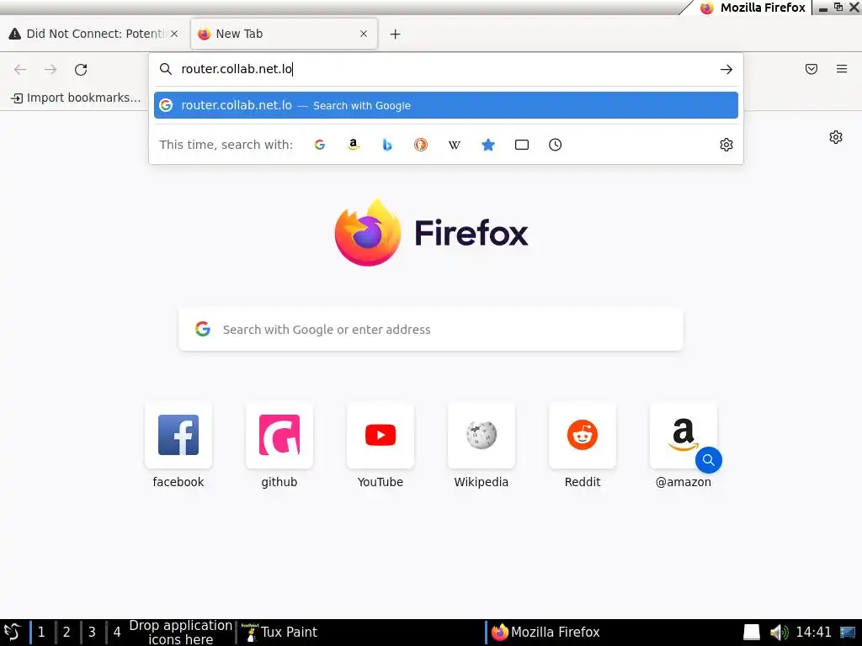Click the Back navigation arrow
Screen dimensions: 862x646
[x=20, y=69]
